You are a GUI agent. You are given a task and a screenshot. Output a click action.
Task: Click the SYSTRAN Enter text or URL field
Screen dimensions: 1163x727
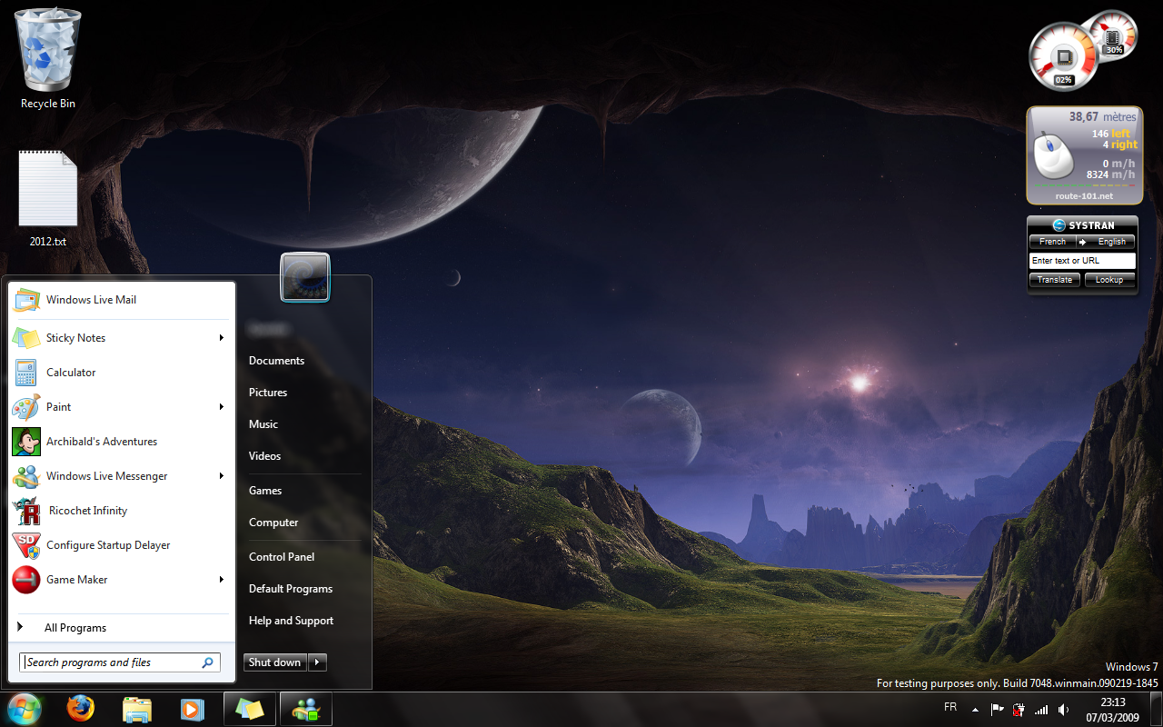1082,261
